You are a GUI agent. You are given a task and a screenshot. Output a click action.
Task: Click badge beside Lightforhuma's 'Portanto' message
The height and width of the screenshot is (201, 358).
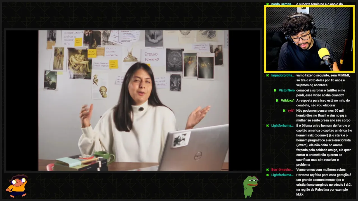pos(268,175)
